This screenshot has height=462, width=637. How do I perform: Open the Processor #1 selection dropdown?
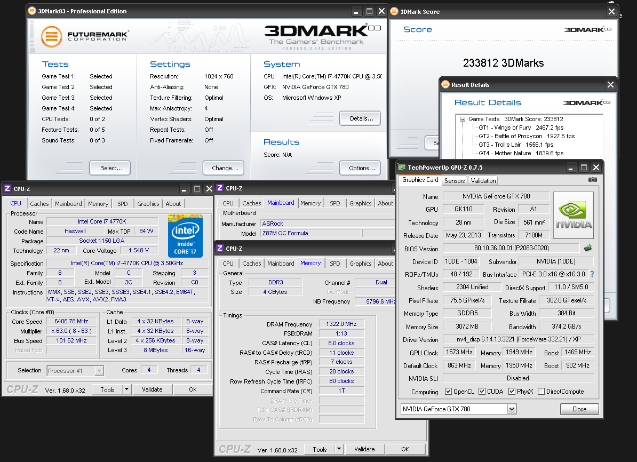coord(99,371)
